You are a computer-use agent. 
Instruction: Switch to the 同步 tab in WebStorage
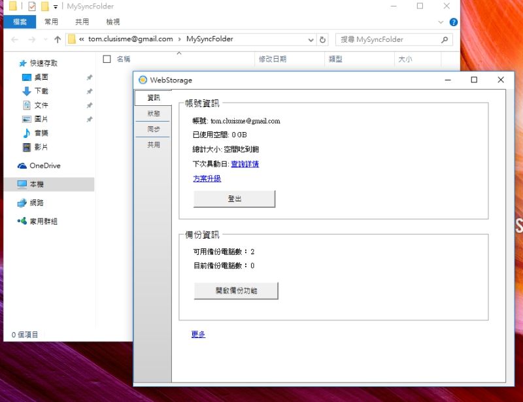tap(153, 129)
